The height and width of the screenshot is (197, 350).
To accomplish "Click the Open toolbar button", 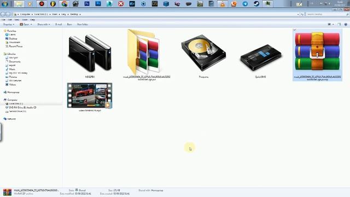I will point(25,24).
